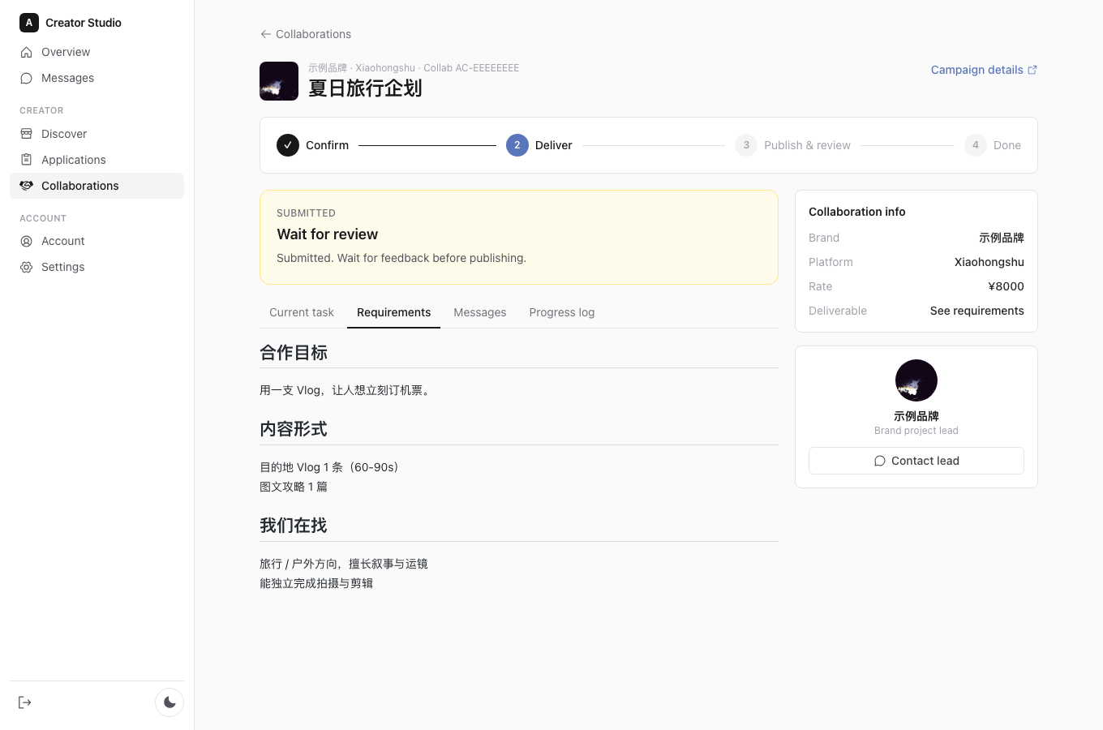Open Applications via its clipboard icon

click(26, 160)
